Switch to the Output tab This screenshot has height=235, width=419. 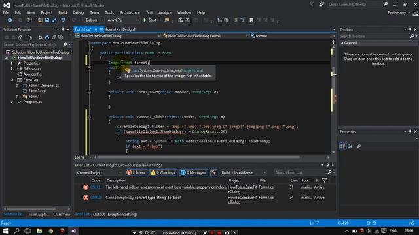pyautogui.click(x=99, y=215)
